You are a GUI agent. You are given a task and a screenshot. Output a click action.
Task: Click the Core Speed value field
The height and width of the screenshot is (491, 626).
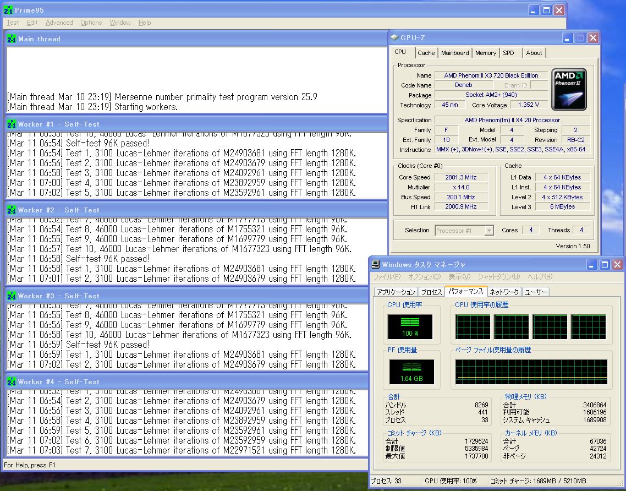[460, 177]
